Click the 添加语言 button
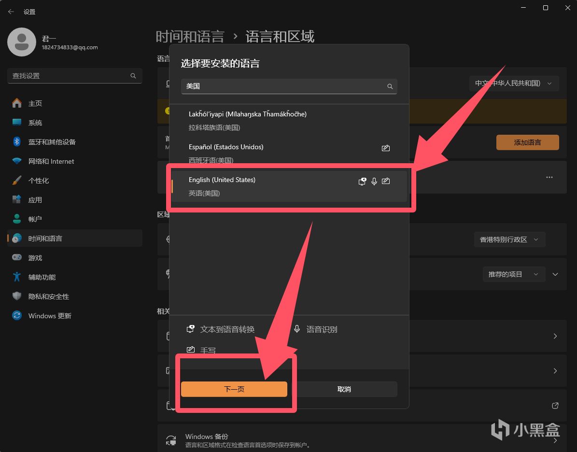 [x=527, y=142]
